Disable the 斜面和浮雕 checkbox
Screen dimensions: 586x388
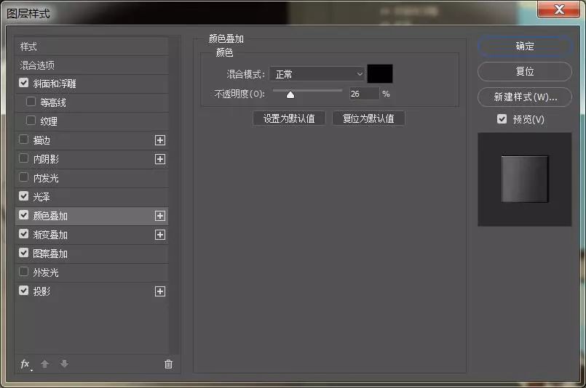tap(24, 84)
